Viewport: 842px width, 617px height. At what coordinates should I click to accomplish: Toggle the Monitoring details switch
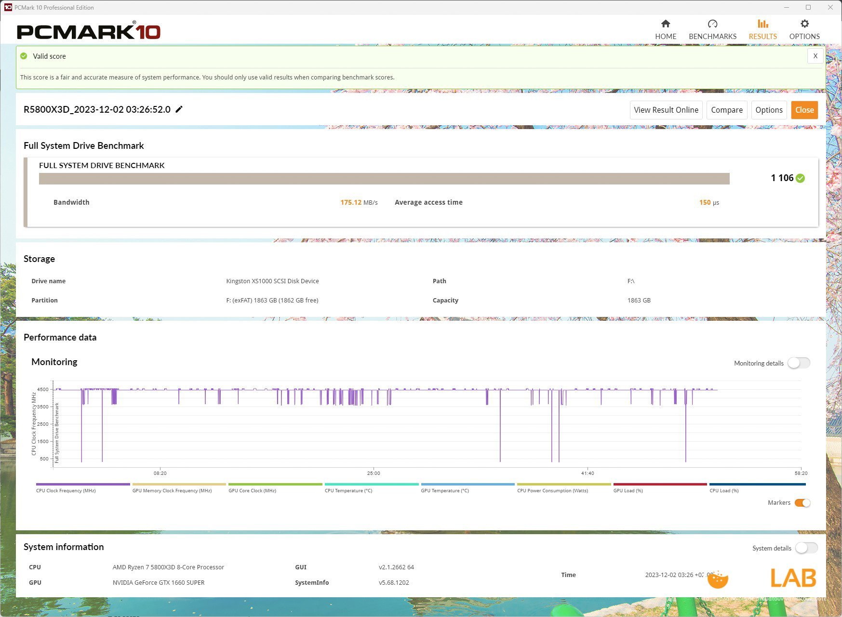point(799,363)
